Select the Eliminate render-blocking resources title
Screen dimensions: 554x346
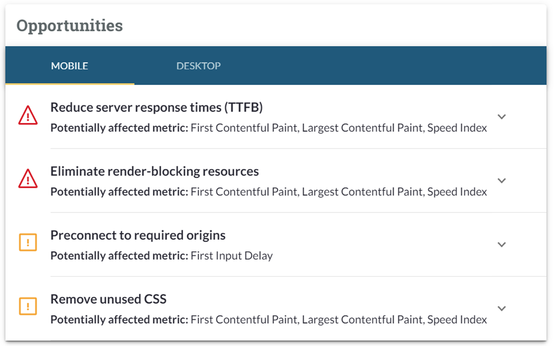click(x=154, y=171)
